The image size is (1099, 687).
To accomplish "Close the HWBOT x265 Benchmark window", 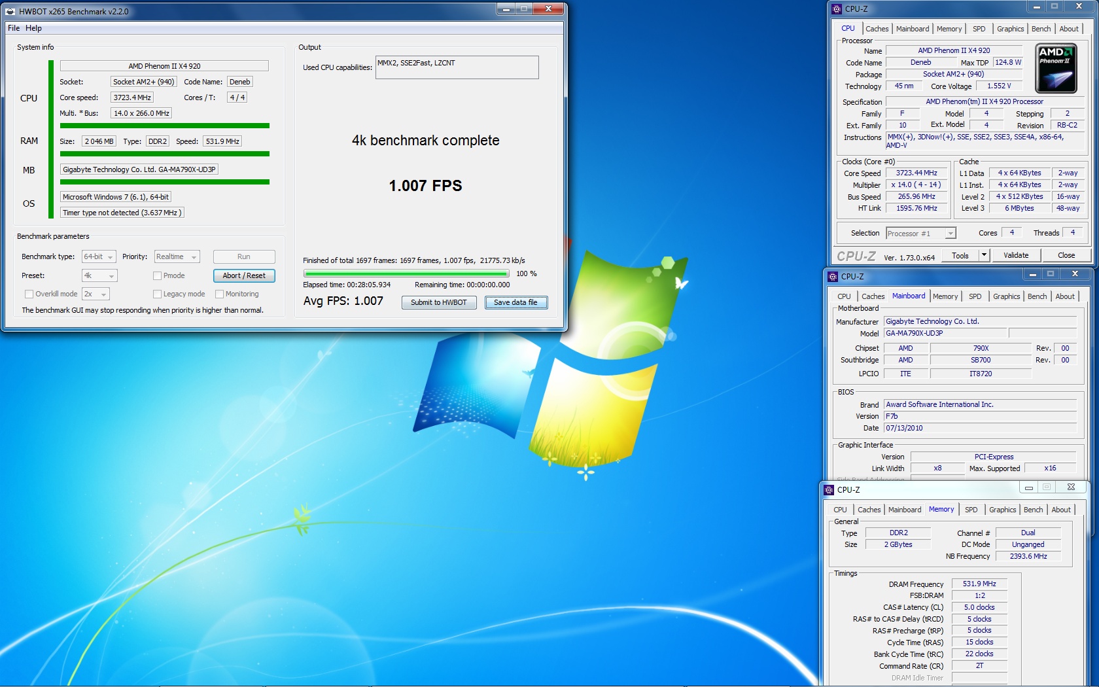I will (548, 9).
